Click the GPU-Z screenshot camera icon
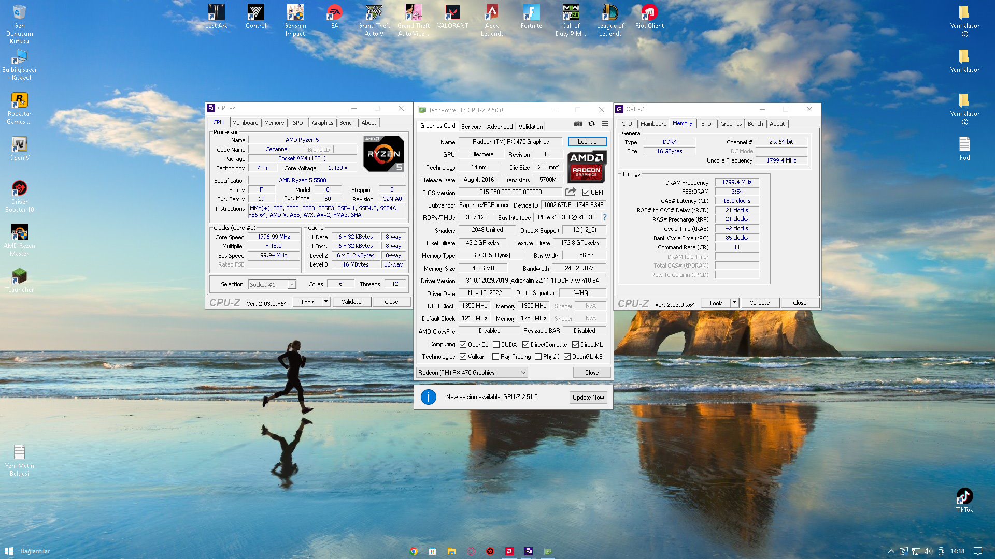 point(578,124)
